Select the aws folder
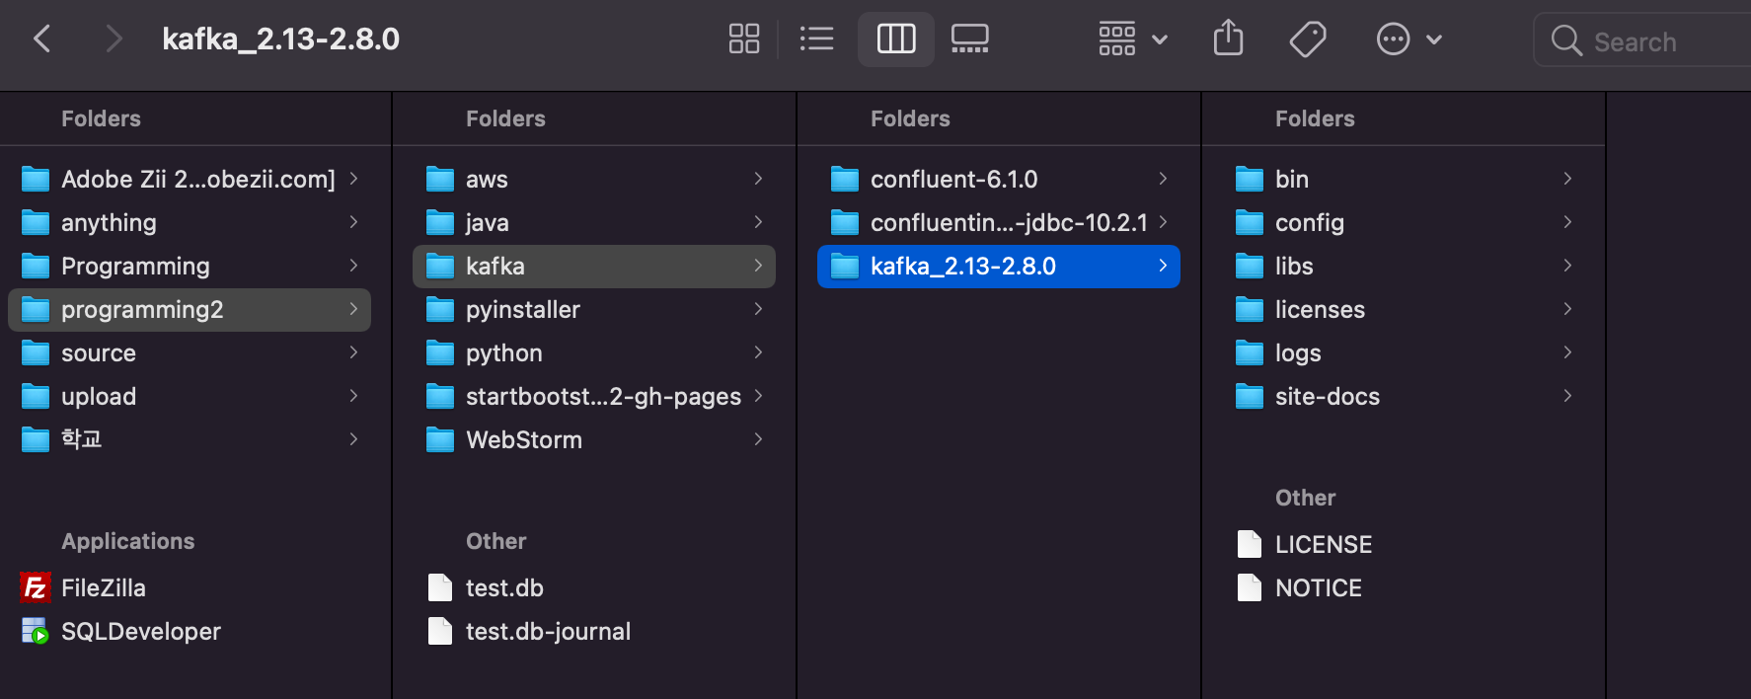 point(594,179)
